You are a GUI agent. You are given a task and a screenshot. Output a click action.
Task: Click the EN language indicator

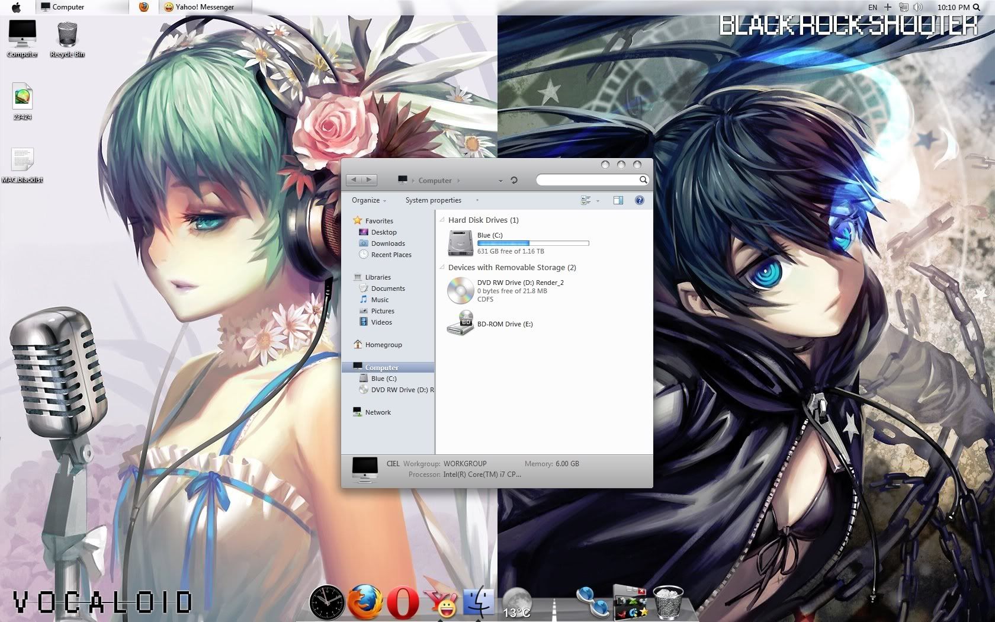872,7
